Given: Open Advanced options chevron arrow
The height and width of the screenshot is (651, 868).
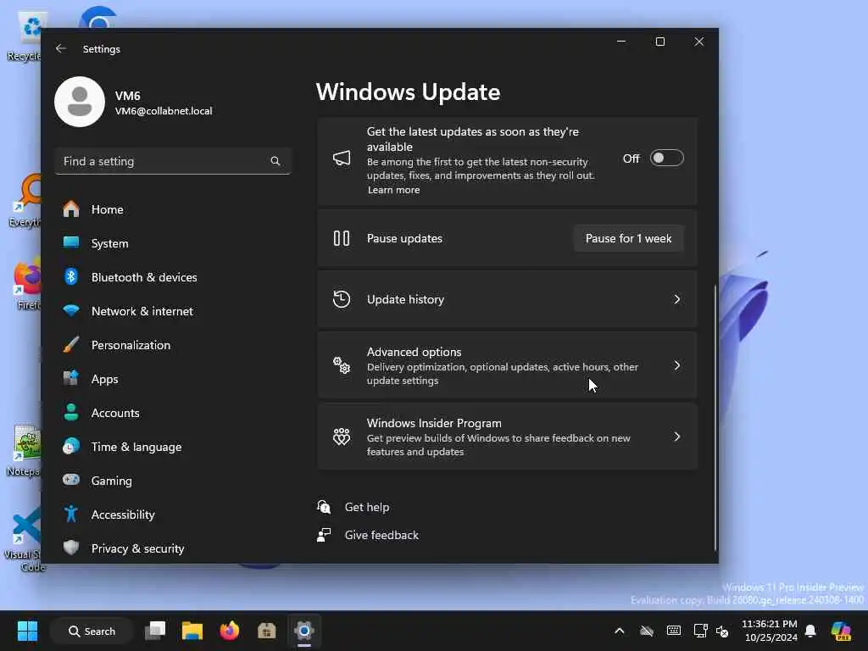Looking at the screenshot, I should 677,365.
